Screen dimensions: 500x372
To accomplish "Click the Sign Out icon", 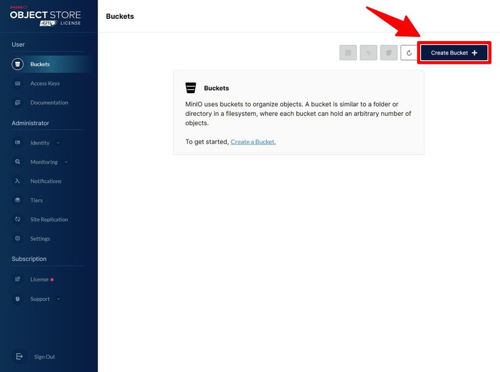I will (19, 356).
